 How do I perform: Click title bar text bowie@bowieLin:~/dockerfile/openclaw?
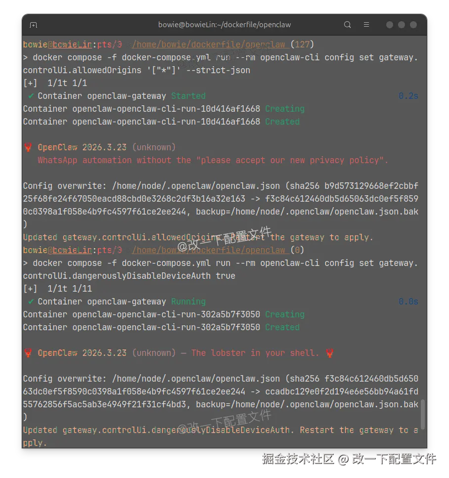tap(224, 25)
